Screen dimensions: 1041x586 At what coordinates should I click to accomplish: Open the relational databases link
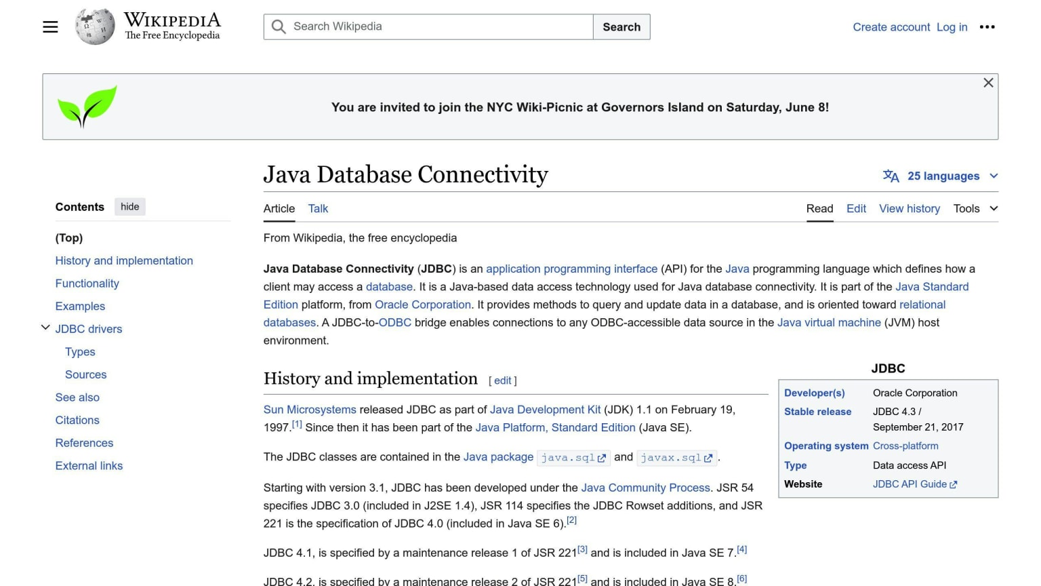(922, 305)
